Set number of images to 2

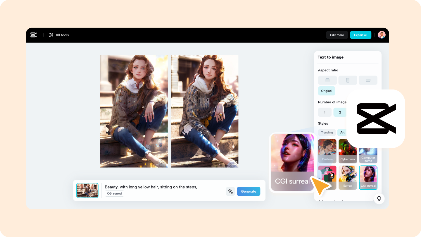pos(340,112)
